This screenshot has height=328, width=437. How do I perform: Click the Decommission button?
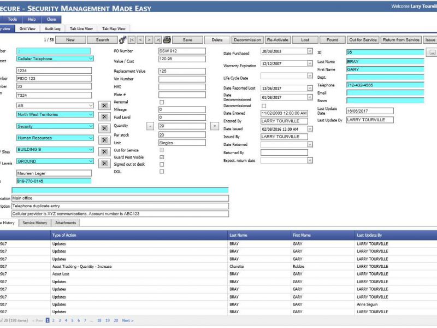point(247,40)
